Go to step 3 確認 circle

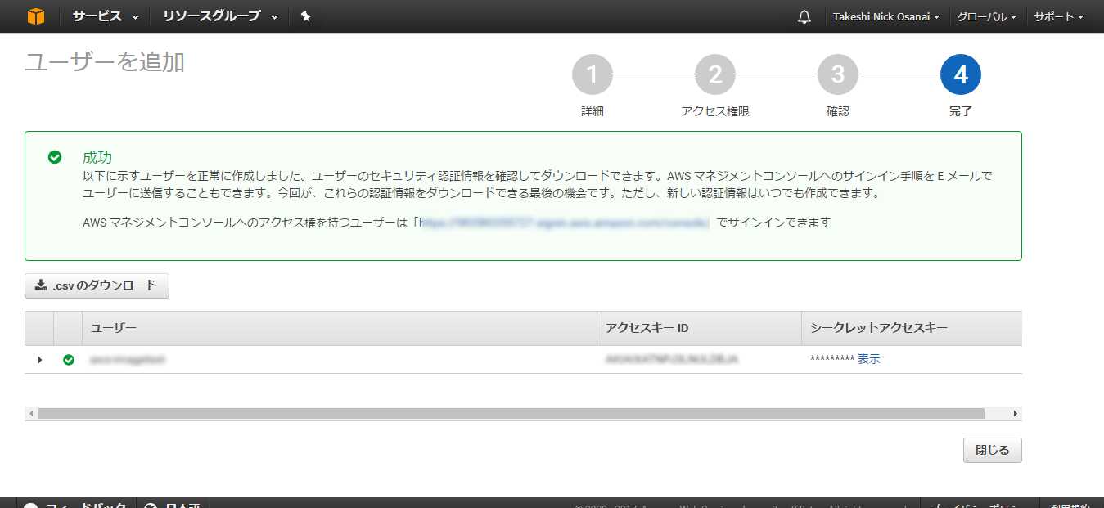click(838, 75)
